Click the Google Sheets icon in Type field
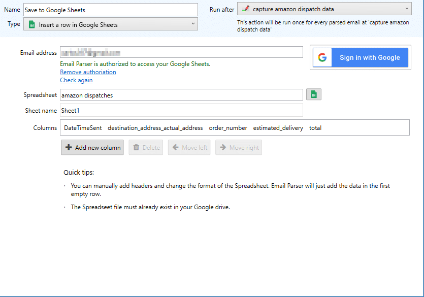Viewport: 424px width, 297px height. point(31,24)
